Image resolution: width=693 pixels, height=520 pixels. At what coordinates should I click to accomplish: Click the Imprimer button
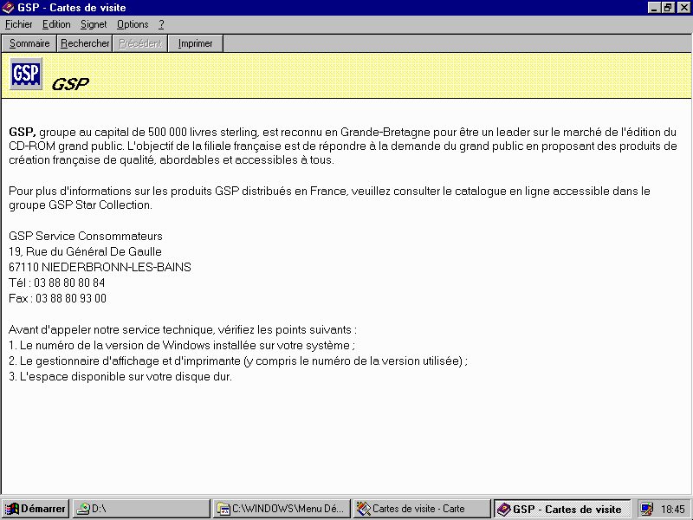pos(196,43)
